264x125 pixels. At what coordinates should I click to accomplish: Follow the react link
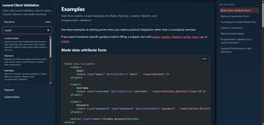tap(195, 37)
